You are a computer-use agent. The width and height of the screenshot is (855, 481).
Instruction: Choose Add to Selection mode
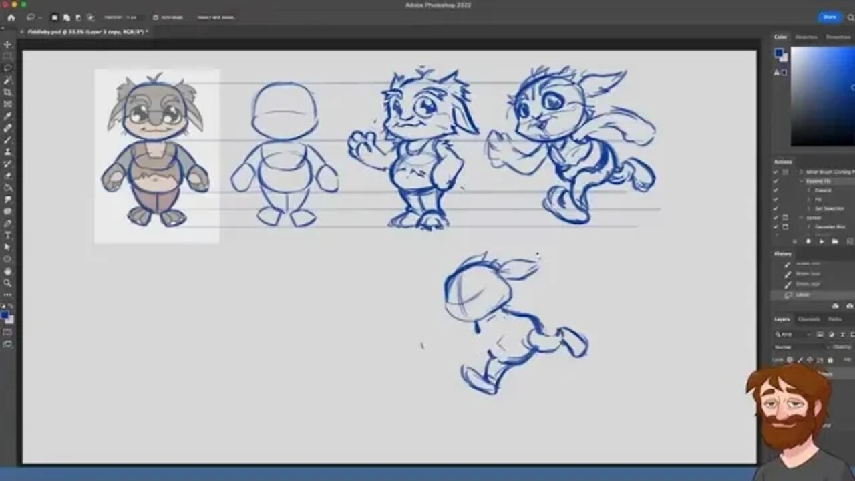pyautogui.click(x=67, y=17)
